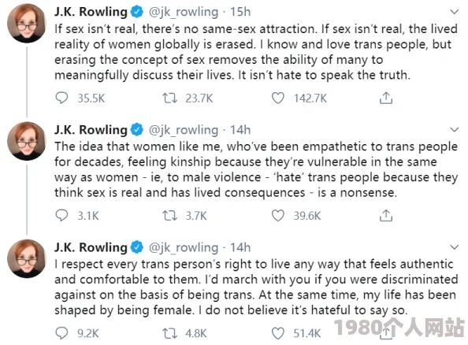This screenshot has height=345, width=468.
Task: Open the options chevron on the 15h tweet
Action: [x=454, y=12]
